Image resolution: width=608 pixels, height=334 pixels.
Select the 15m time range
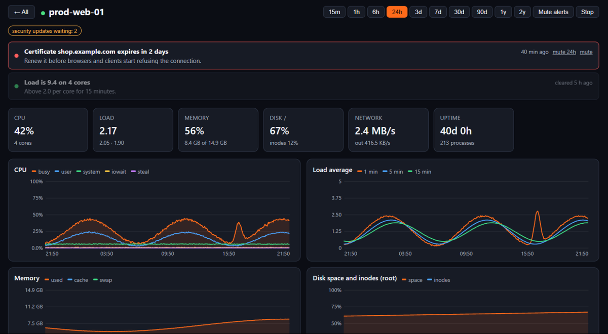[334, 12]
